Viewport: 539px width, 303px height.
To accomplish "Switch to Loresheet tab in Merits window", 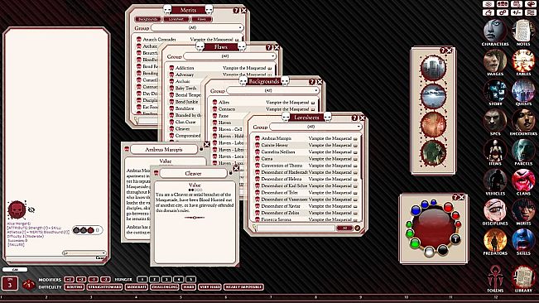I will click(176, 19).
